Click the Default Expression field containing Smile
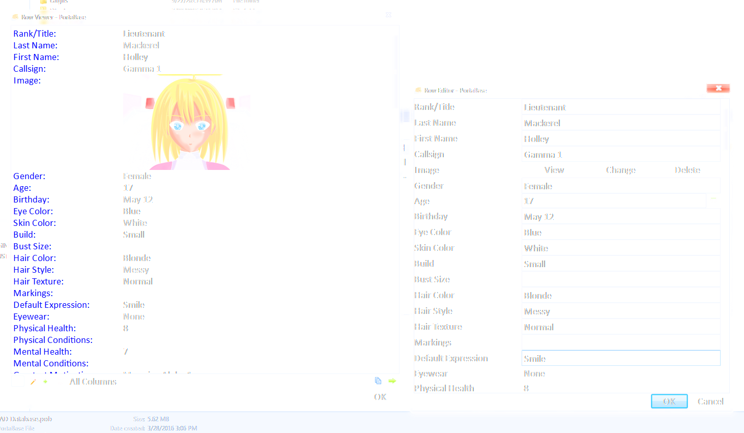This screenshot has height=433, width=744. pyautogui.click(x=621, y=358)
